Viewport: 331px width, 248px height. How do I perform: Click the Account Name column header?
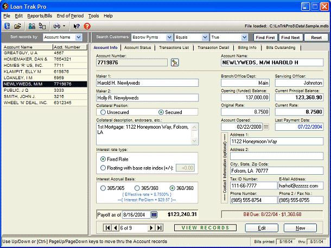point(28,47)
